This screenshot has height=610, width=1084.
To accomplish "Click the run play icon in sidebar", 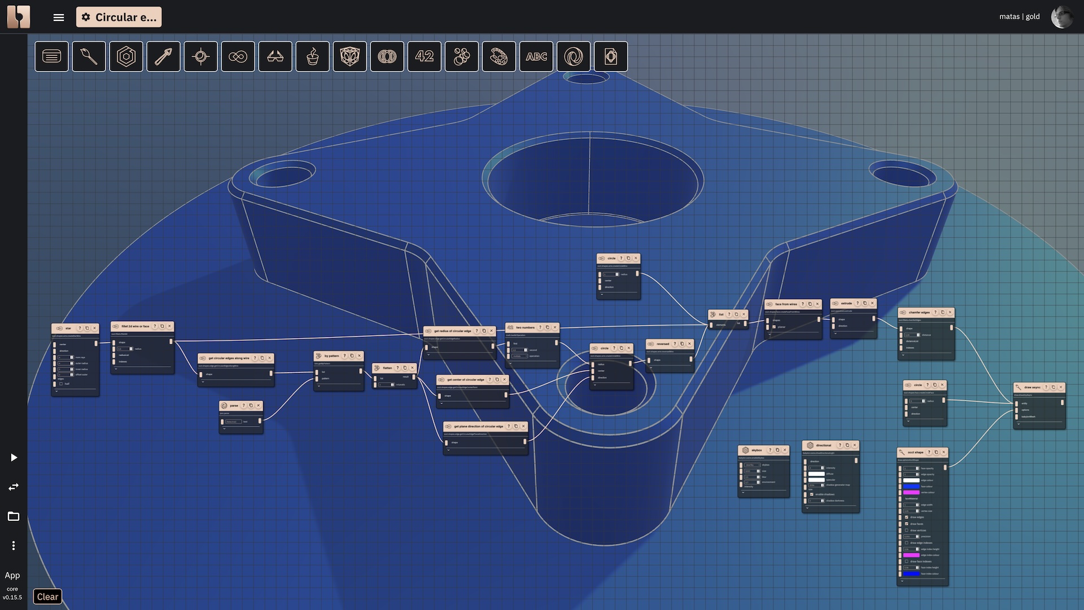I will pos(14,458).
